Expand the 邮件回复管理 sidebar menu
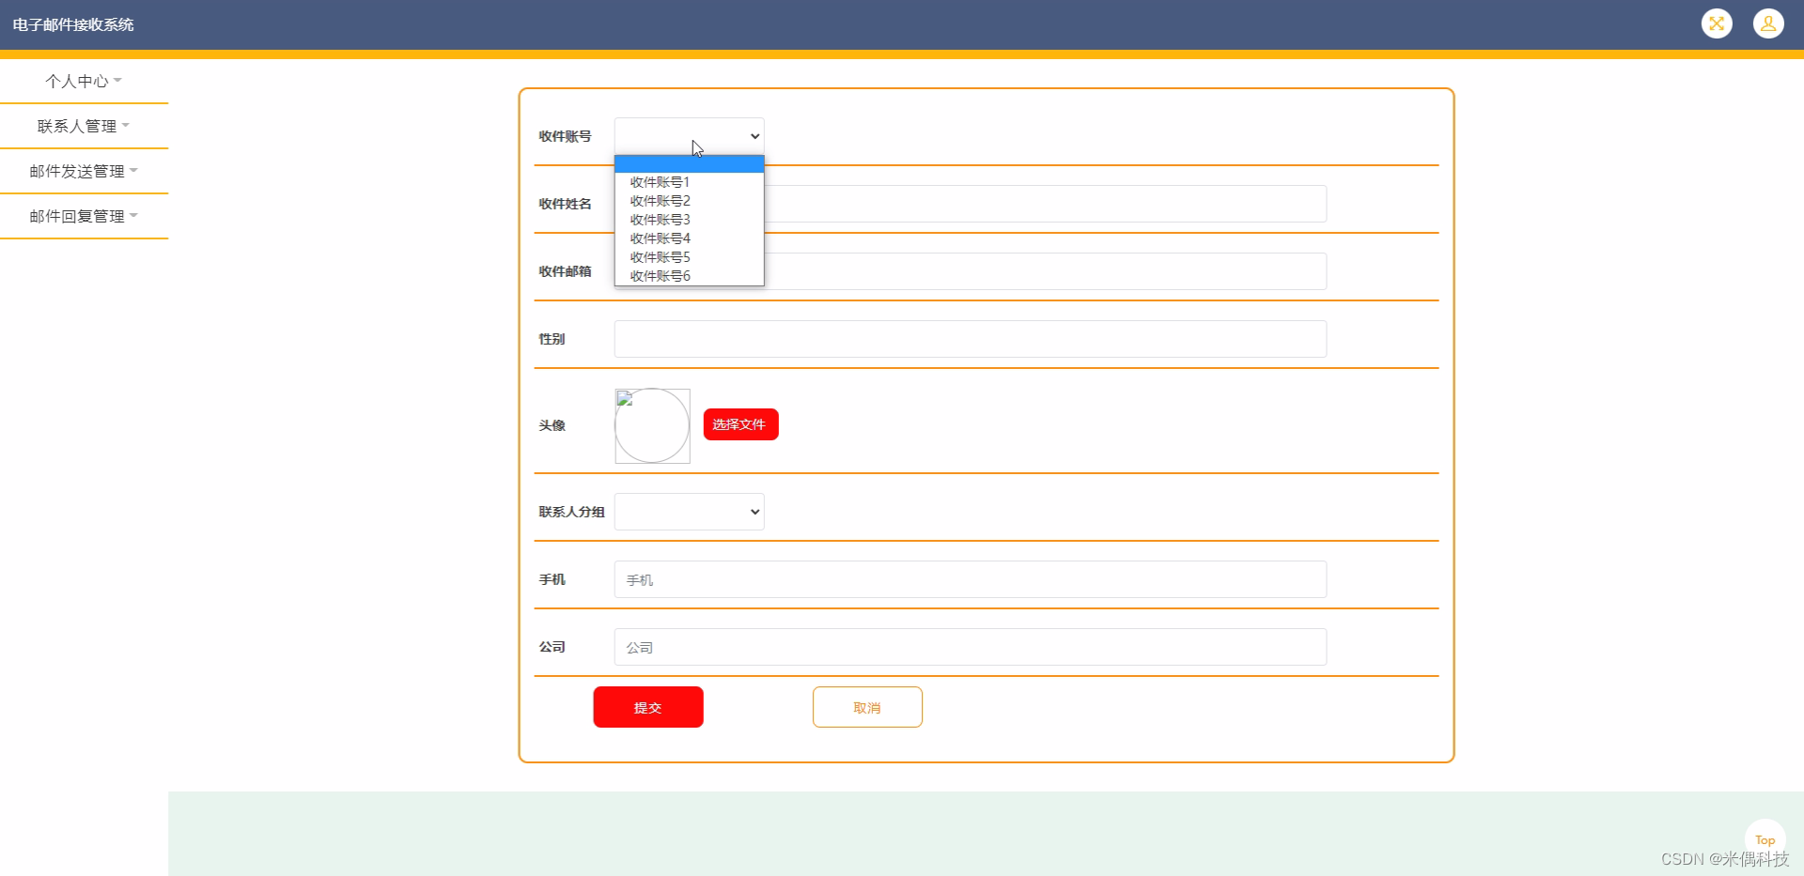Image resolution: width=1804 pixels, height=876 pixels. coord(83,216)
